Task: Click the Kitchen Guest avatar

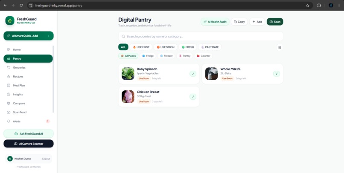Action: (10, 159)
